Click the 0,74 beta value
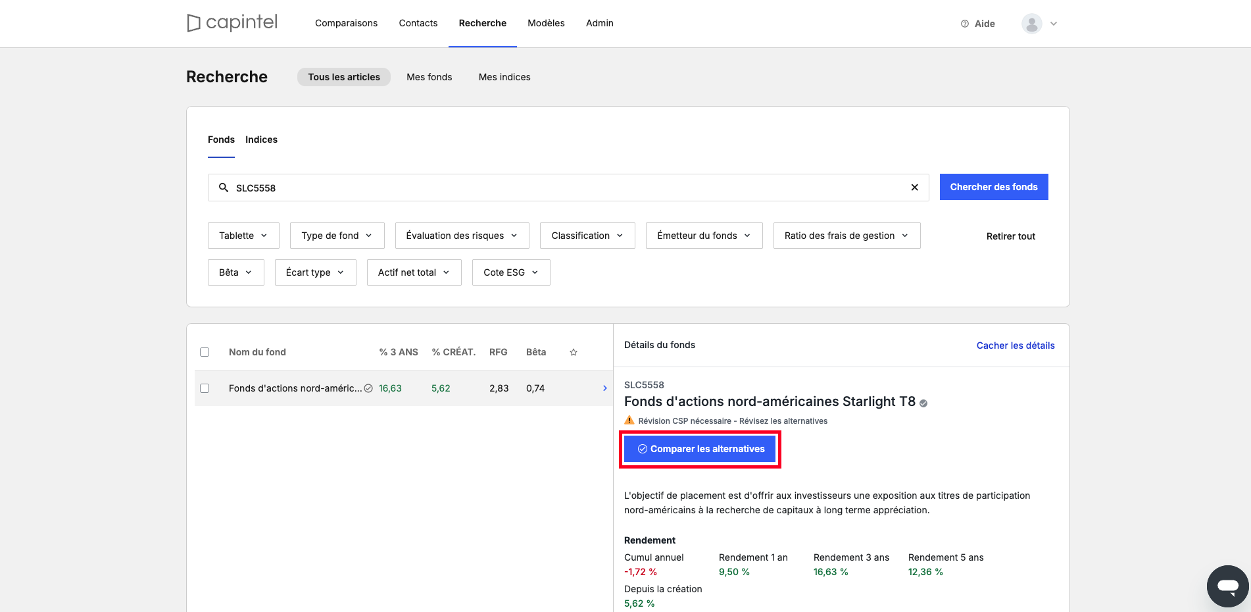Viewport: 1251px width, 612px height. point(535,388)
